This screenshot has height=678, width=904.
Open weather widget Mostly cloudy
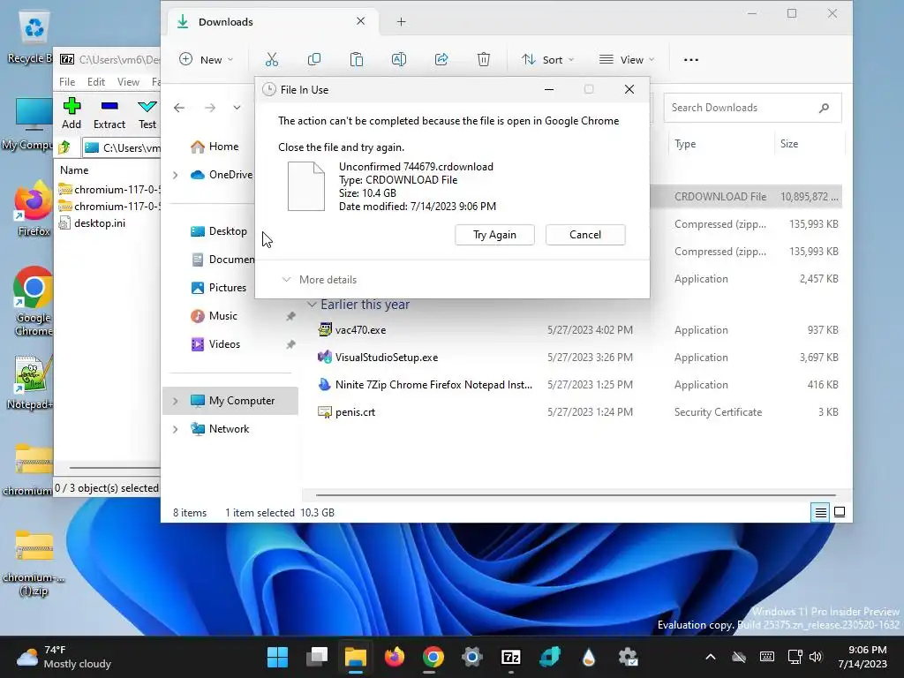pyautogui.click(x=64, y=657)
